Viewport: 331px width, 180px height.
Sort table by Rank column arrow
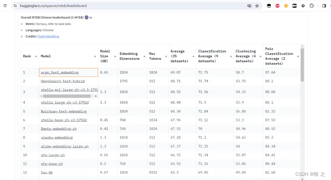point(36,56)
